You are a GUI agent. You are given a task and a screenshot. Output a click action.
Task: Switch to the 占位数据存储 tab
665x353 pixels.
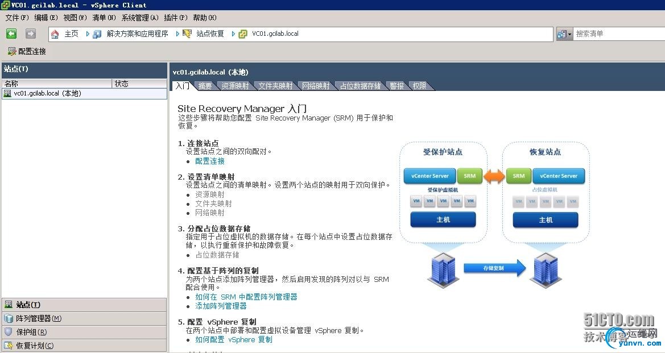point(360,86)
